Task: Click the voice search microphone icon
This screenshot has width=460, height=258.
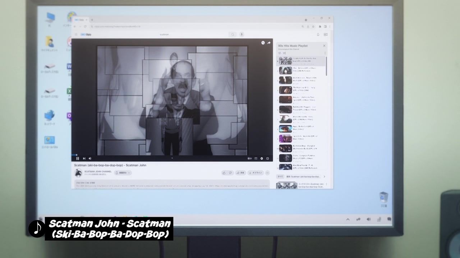Action: pyautogui.click(x=241, y=34)
